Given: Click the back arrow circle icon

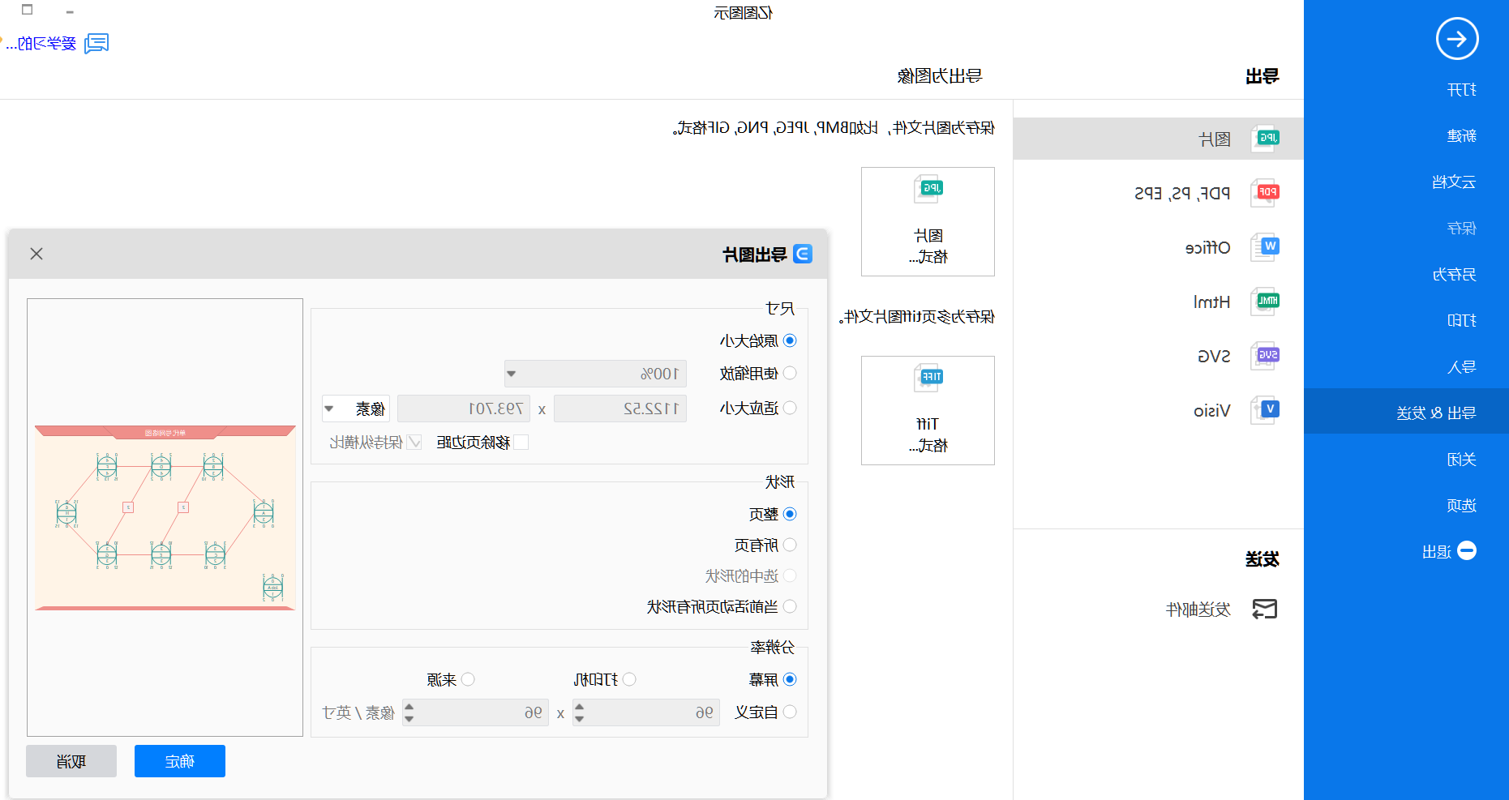Looking at the screenshot, I should click(1457, 39).
